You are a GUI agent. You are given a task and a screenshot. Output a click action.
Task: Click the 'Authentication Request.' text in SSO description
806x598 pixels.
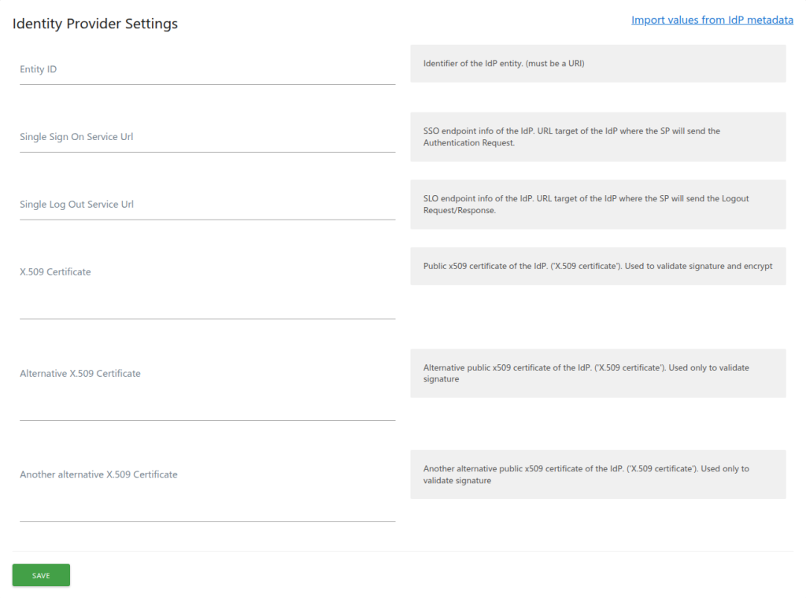pos(468,143)
